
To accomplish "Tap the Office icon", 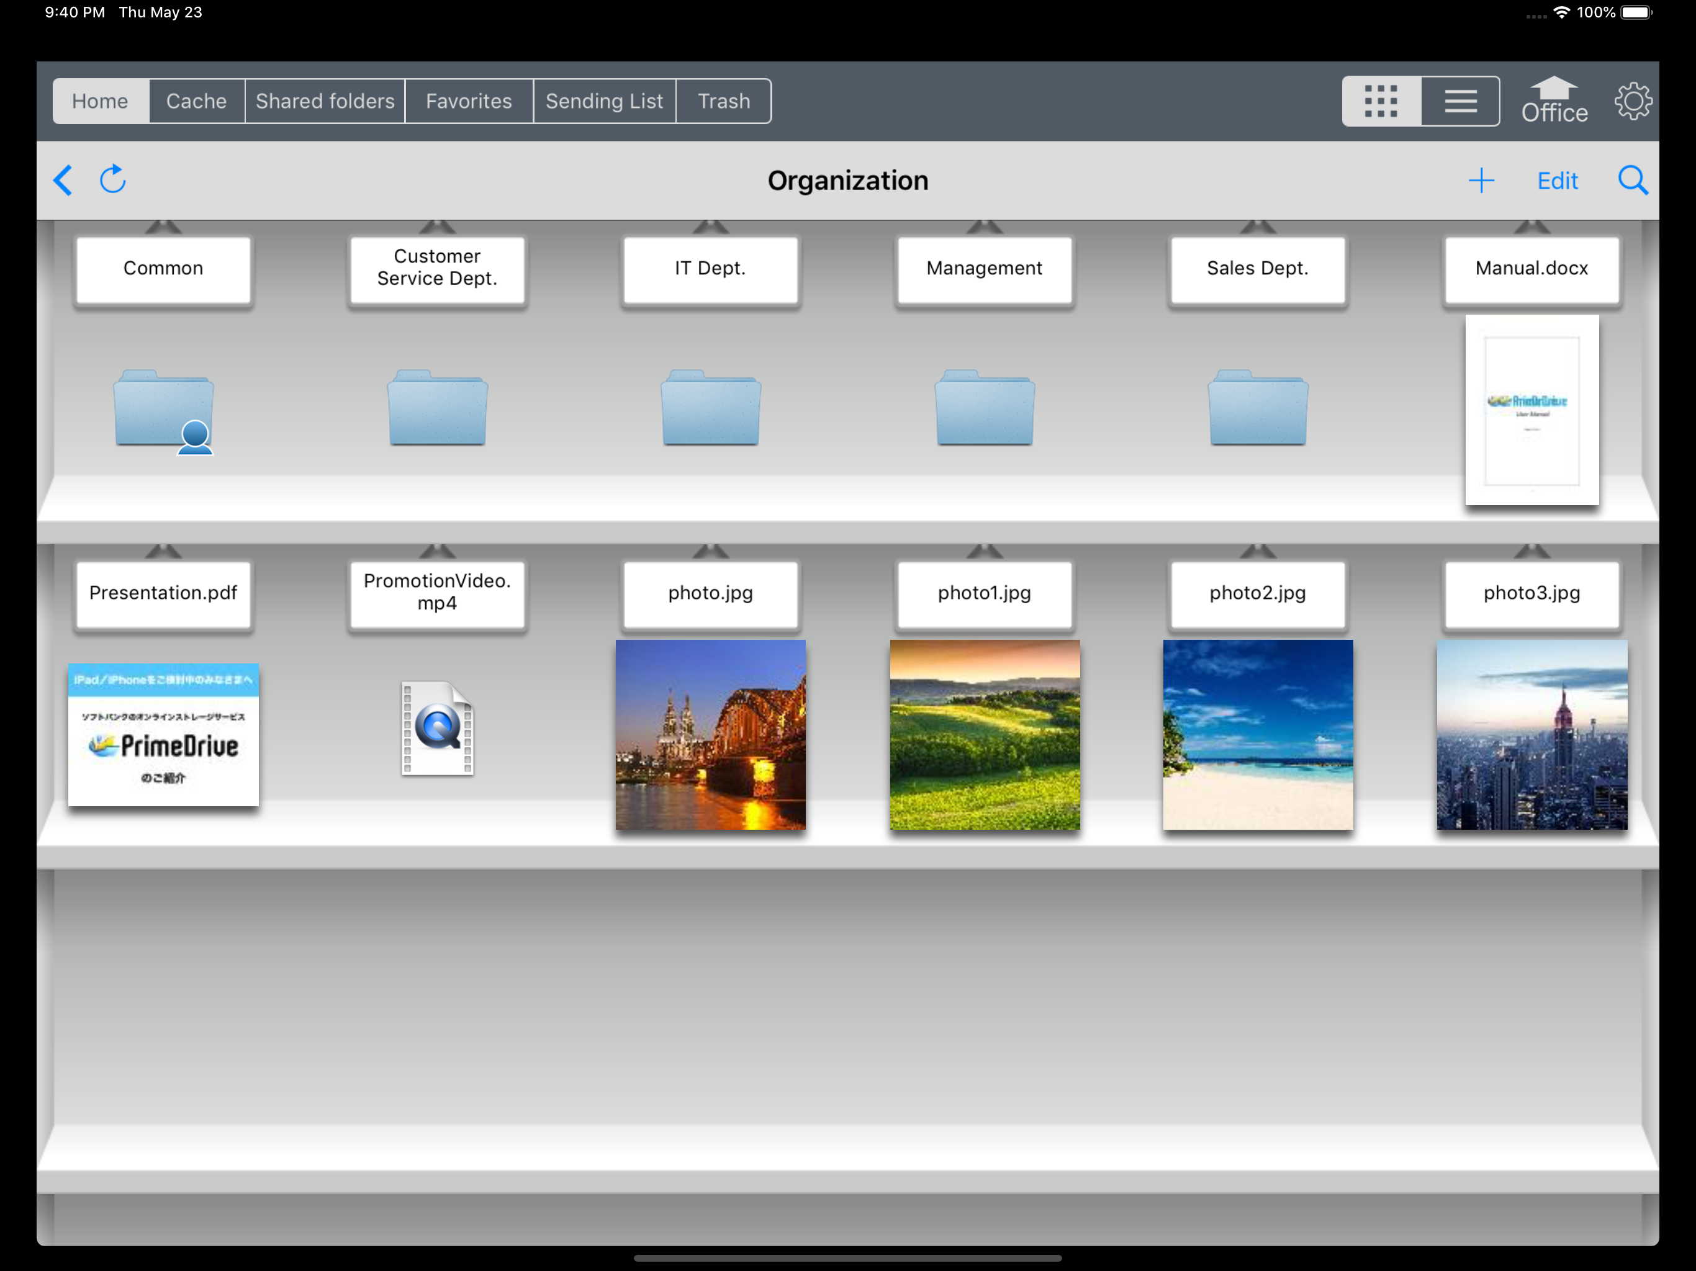I will 1554,101.
